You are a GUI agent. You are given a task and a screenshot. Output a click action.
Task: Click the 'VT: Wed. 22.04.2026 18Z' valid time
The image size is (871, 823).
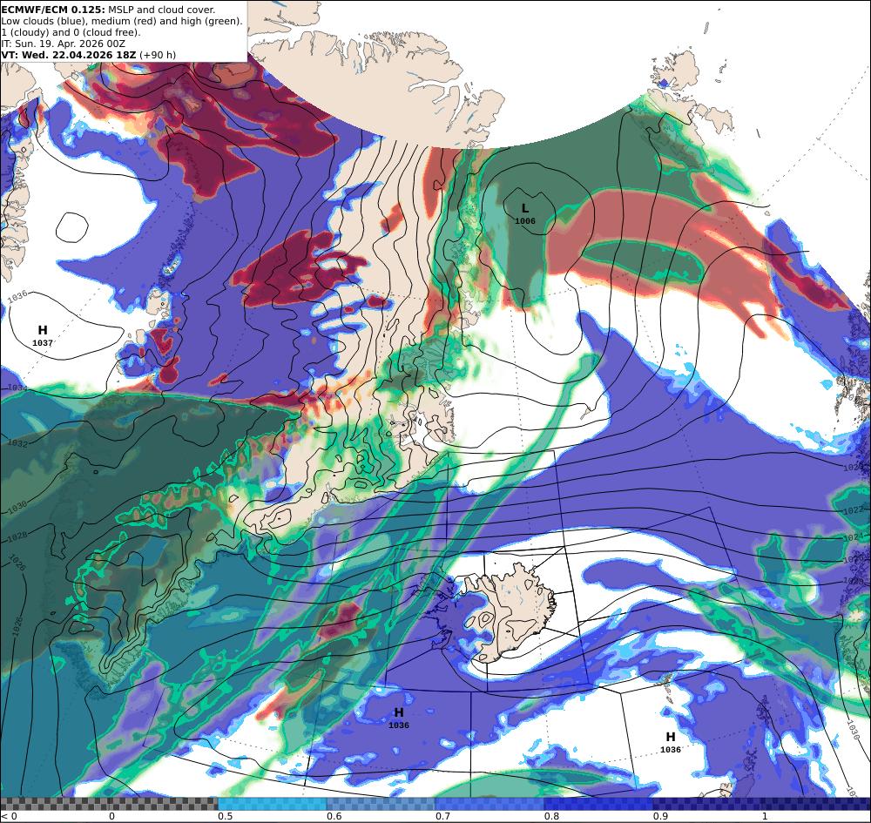tap(69, 54)
